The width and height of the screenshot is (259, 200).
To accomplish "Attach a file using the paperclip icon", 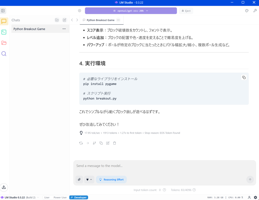I will pos(79,180).
